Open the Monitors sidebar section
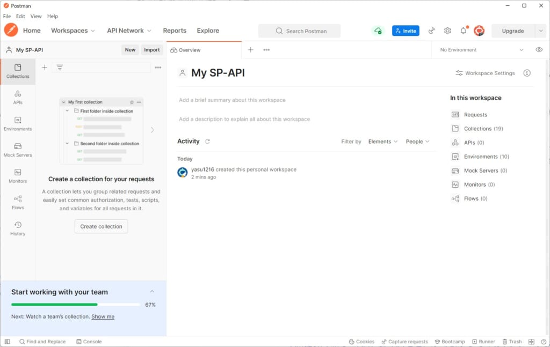The width and height of the screenshot is (550, 347). [x=18, y=176]
